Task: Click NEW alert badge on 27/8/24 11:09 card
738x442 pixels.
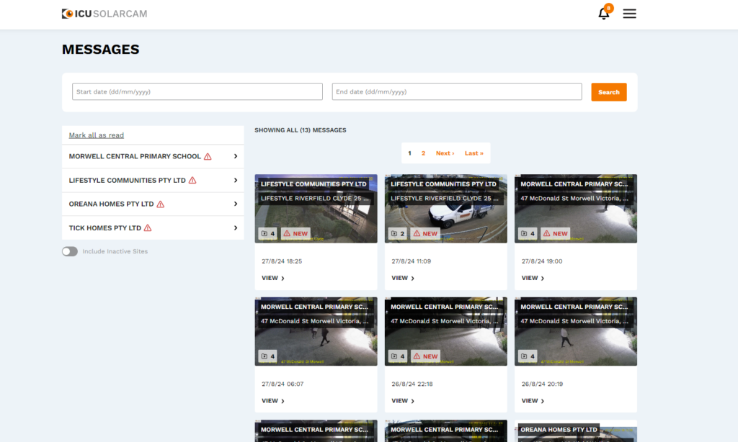Action: 425,233
